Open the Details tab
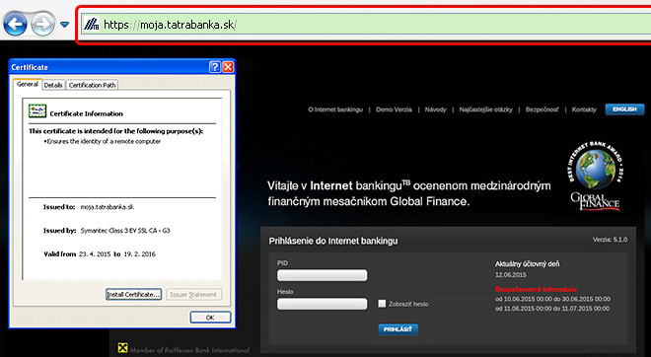 [x=53, y=85]
